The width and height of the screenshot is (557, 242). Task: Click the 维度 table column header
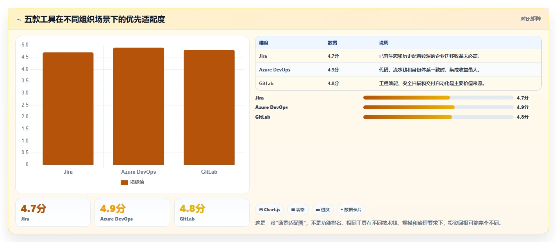coord(264,43)
